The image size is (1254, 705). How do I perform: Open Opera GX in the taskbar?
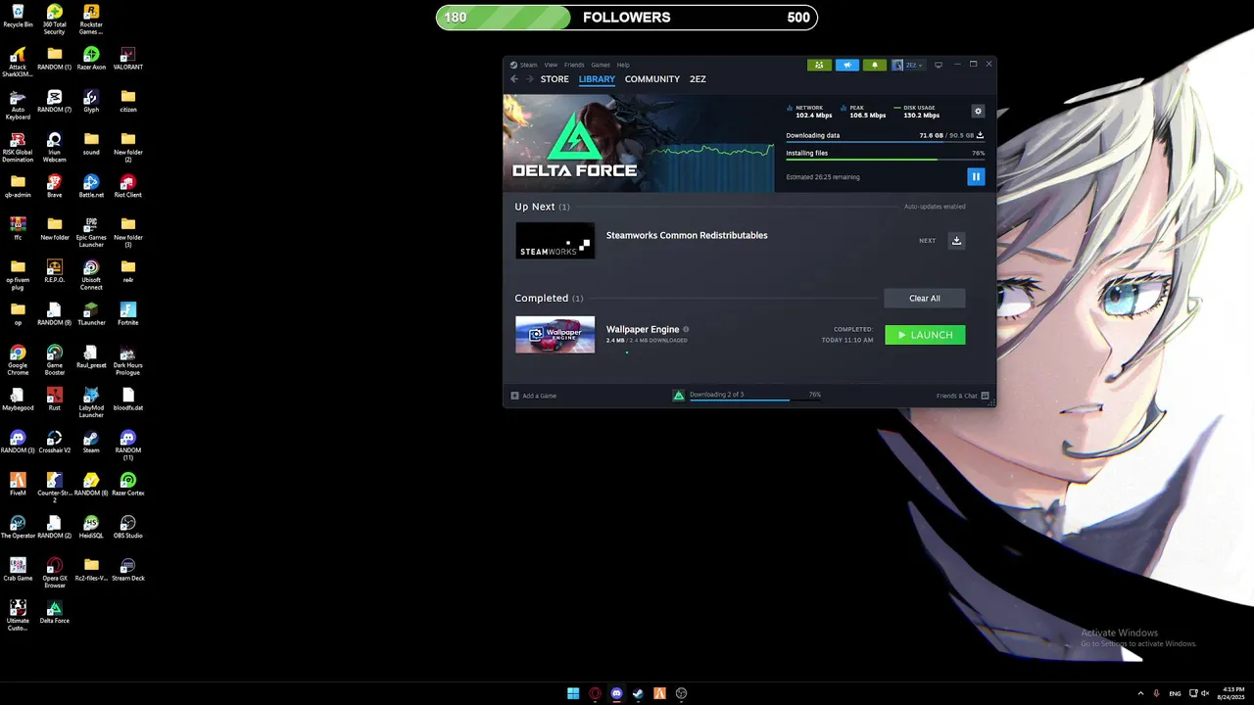595,693
